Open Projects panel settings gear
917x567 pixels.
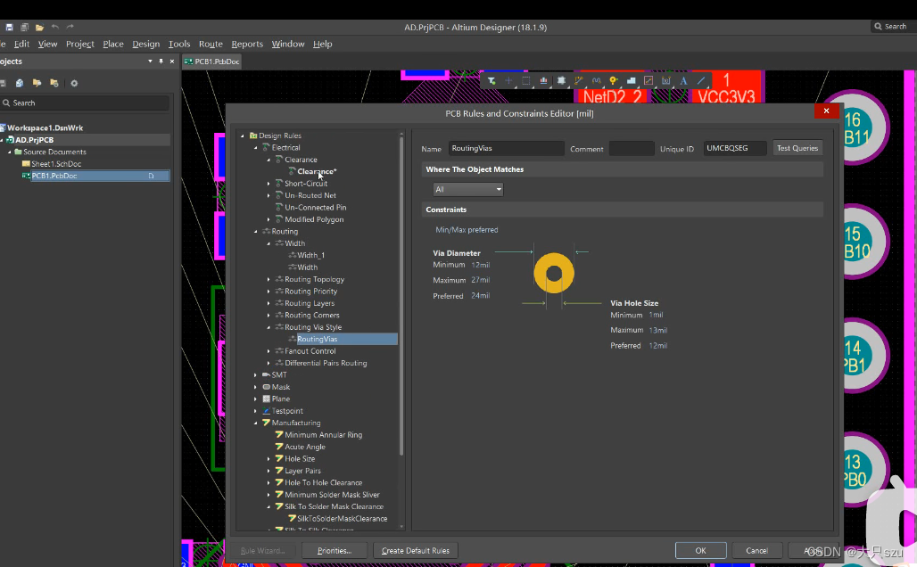pyautogui.click(x=74, y=83)
